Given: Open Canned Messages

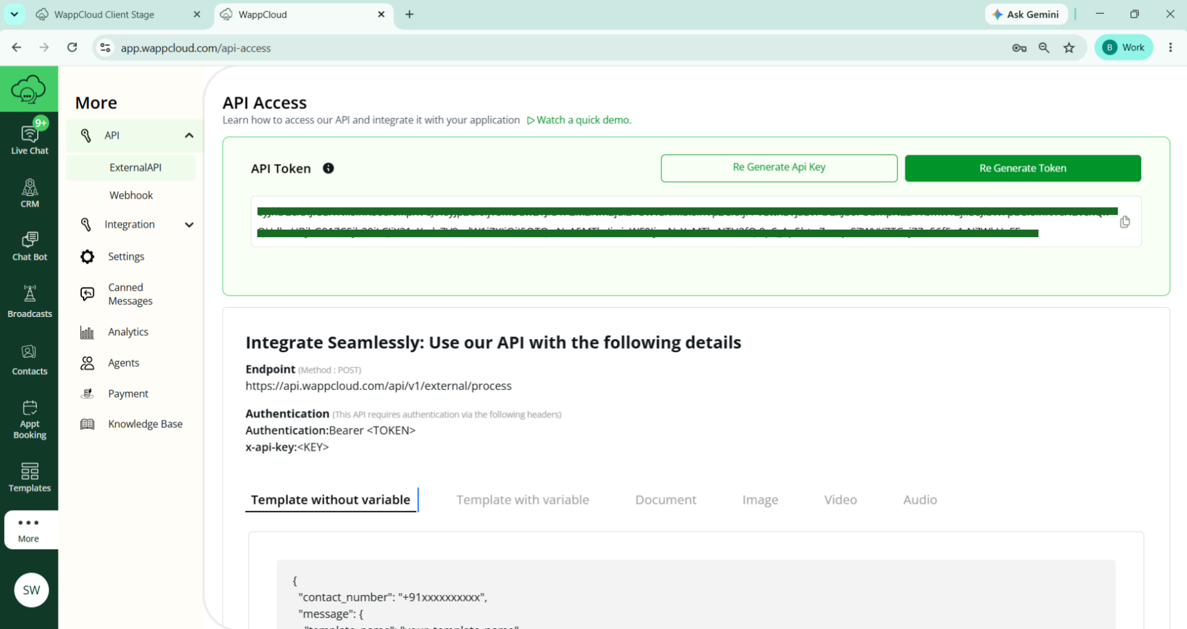Looking at the screenshot, I should [131, 294].
